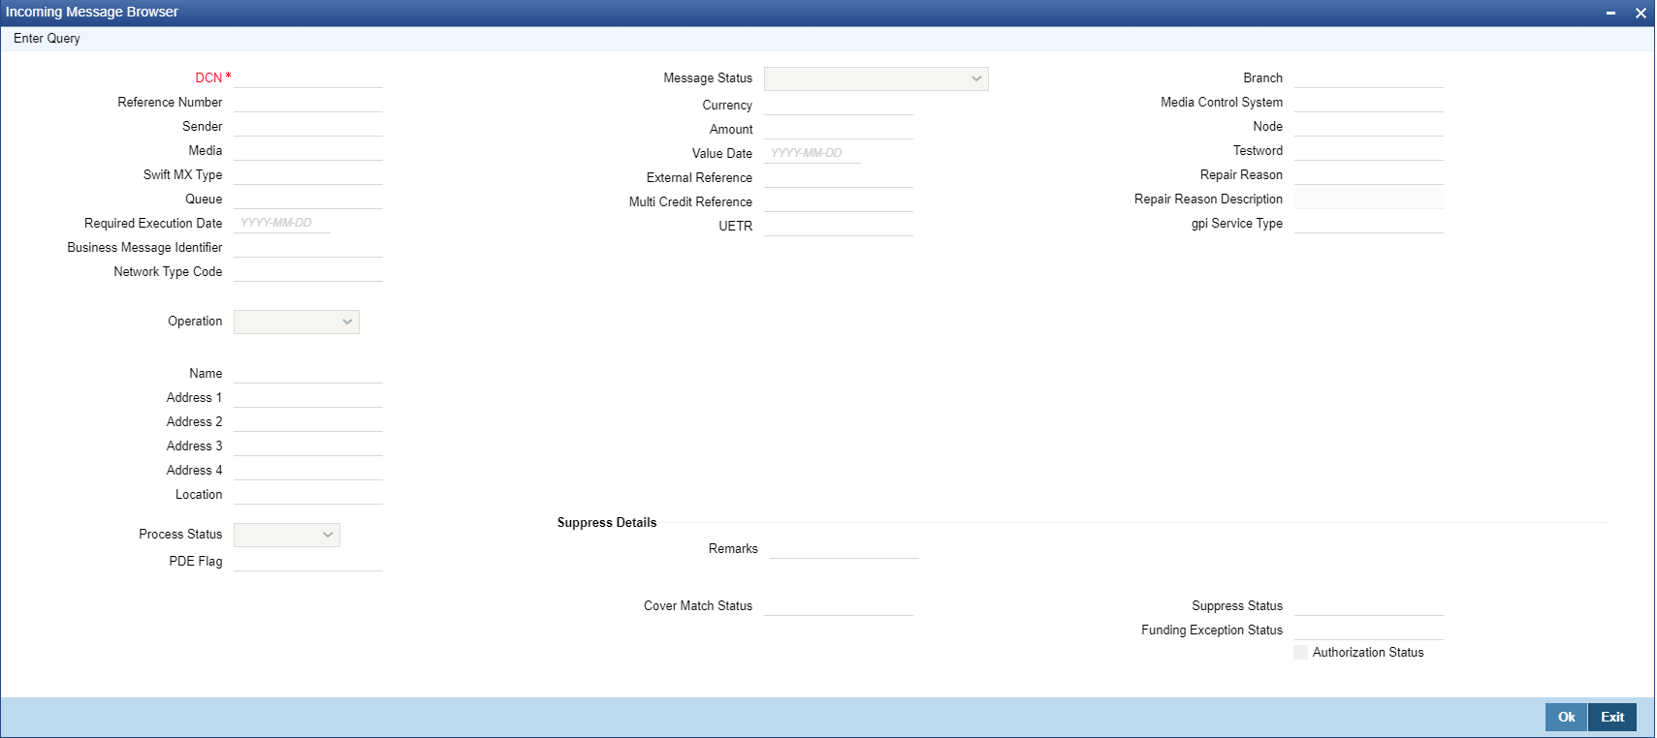This screenshot has height=738, width=1657.
Task: Click the Repair Reason Description field
Action: tap(1369, 200)
